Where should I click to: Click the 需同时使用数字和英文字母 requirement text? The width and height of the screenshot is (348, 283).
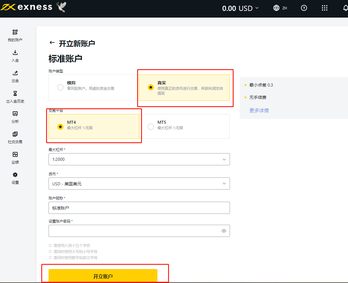click(75, 258)
